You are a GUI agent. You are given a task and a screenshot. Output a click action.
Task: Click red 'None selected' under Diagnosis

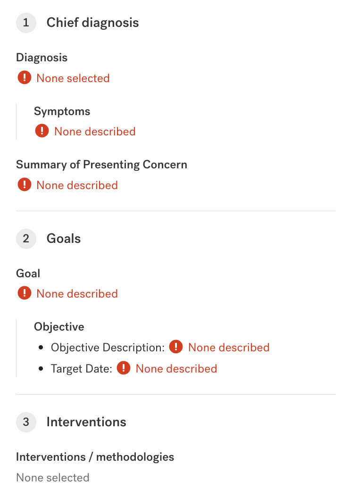click(73, 78)
